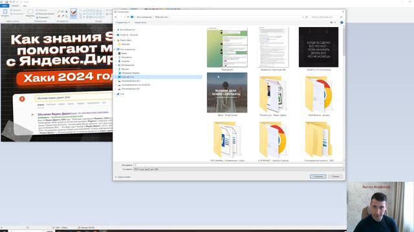Select the Fill with color bucket tool
Image resolution: width=414 pixels, height=232 pixels.
coord(63,12)
